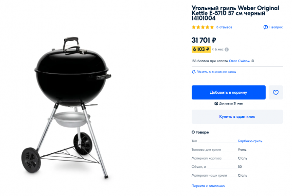The image size is (292, 196).
Task: Follow the Ozon Счётом link
Action: (239, 61)
